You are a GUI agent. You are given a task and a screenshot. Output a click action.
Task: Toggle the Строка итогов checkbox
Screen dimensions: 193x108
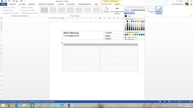(x=2, y=10)
